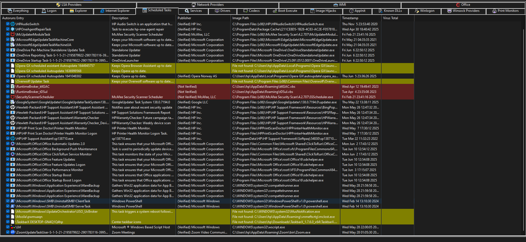Click the Opera GX scheduled Autoupdate 1641048302 icon
The height and width of the screenshot is (242, 526).
pos(12,76)
